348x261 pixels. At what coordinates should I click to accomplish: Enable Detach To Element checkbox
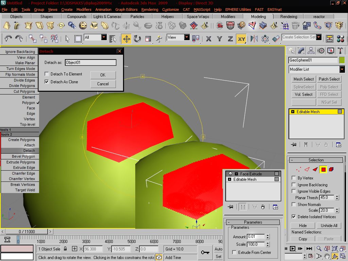click(x=47, y=74)
